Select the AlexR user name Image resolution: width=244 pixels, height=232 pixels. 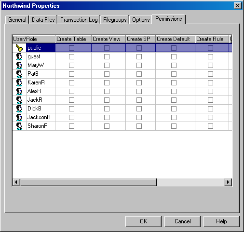click(x=34, y=91)
